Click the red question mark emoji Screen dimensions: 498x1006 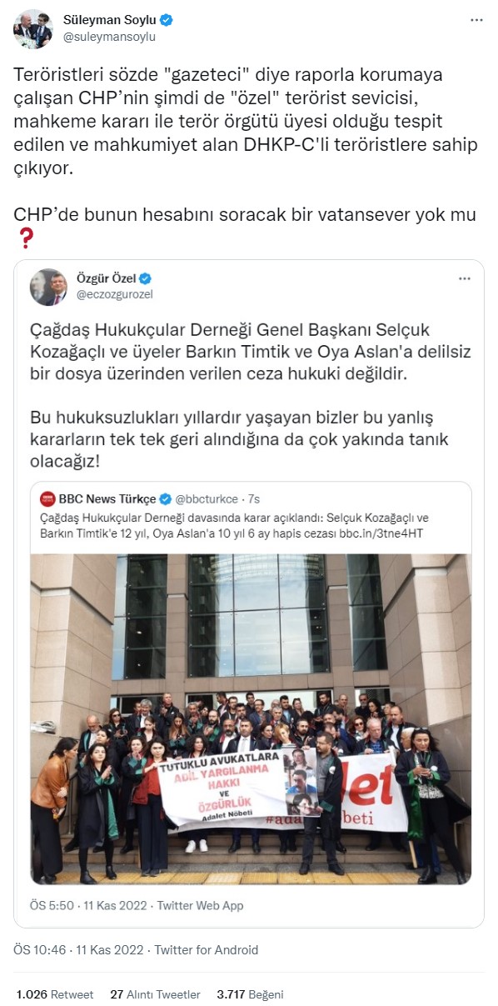pos(26,238)
